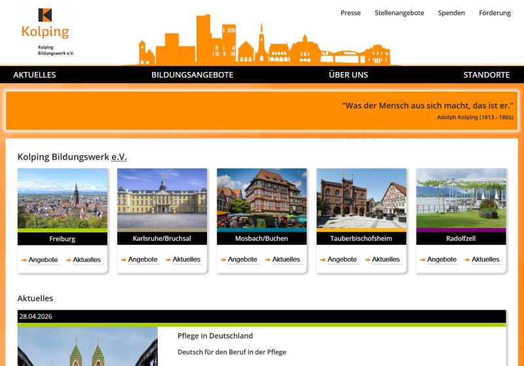Click the Freiburg location title bar
The height and width of the screenshot is (366, 524).
[x=62, y=239]
